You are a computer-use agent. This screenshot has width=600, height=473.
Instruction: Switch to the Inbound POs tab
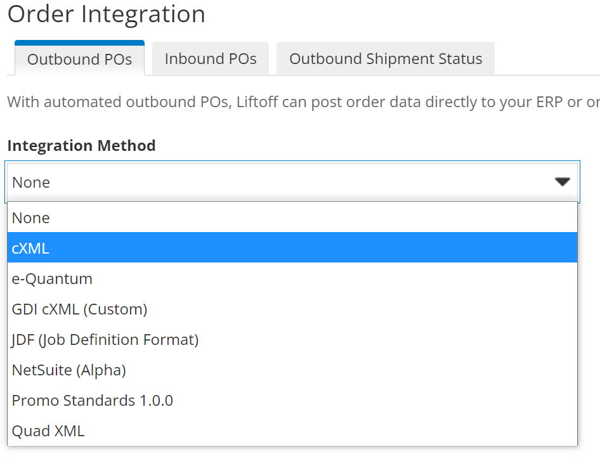pyautogui.click(x=210, y=59)
